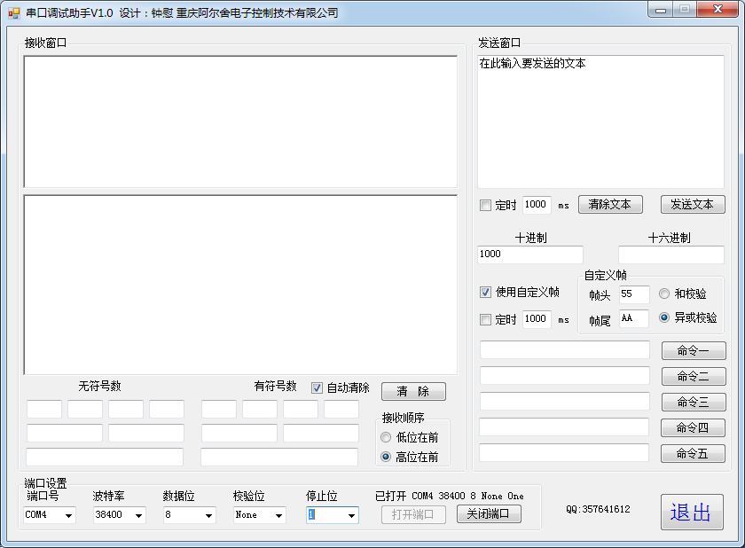Screen dimensions: 745x548
Task: Close the serial debug window
Action: [718, 10]
